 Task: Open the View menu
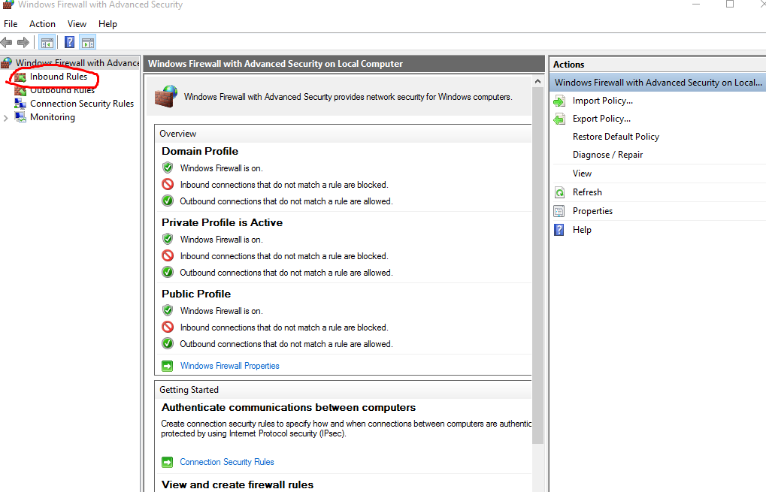click(77, 24)
